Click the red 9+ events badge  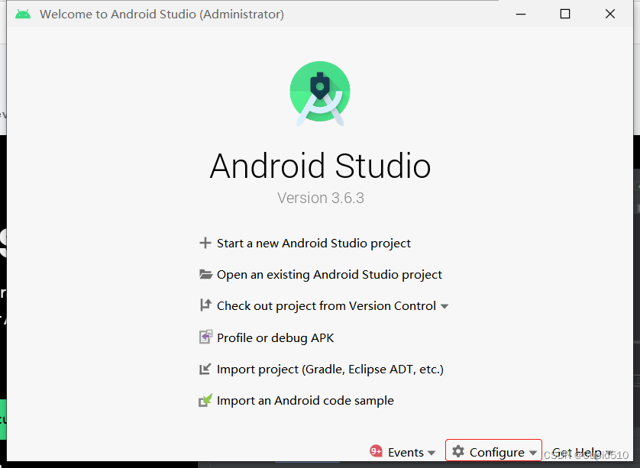(376, 451)
